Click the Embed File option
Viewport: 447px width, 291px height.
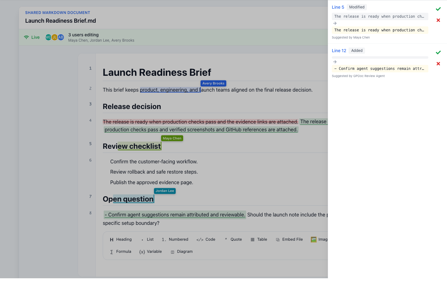[289, 239]
